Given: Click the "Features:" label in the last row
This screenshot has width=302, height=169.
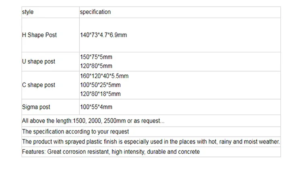Looking at the screenshot, I should pos(34,152).
